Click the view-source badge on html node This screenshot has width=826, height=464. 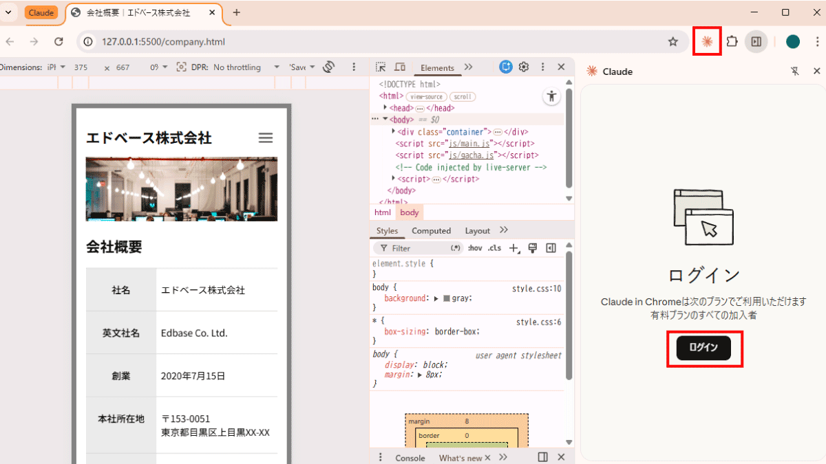click(x=426, y=97)
